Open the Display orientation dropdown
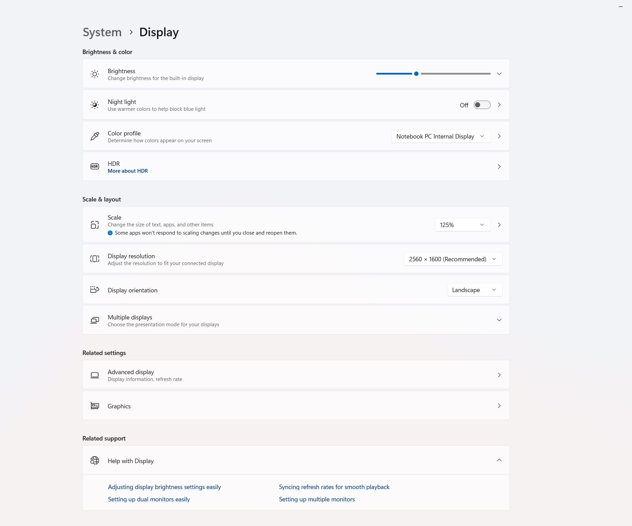 474,290
